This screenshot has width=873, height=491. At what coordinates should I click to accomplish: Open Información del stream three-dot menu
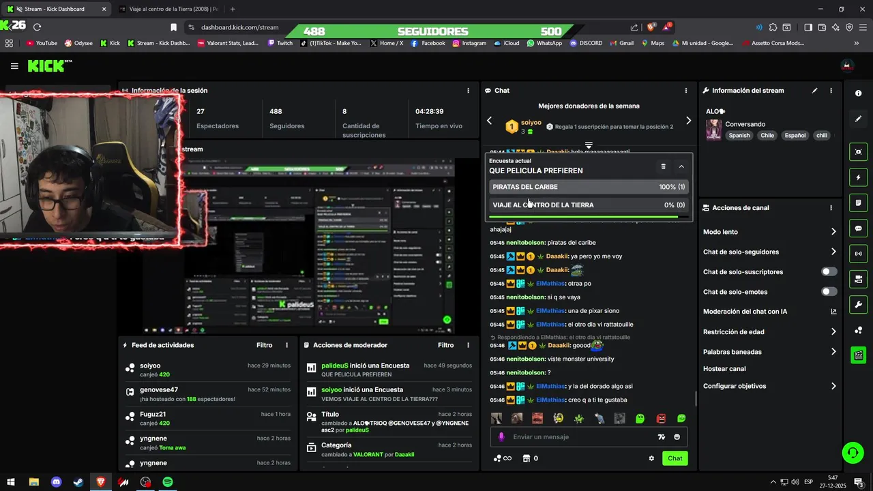click(x=831, y=90)
